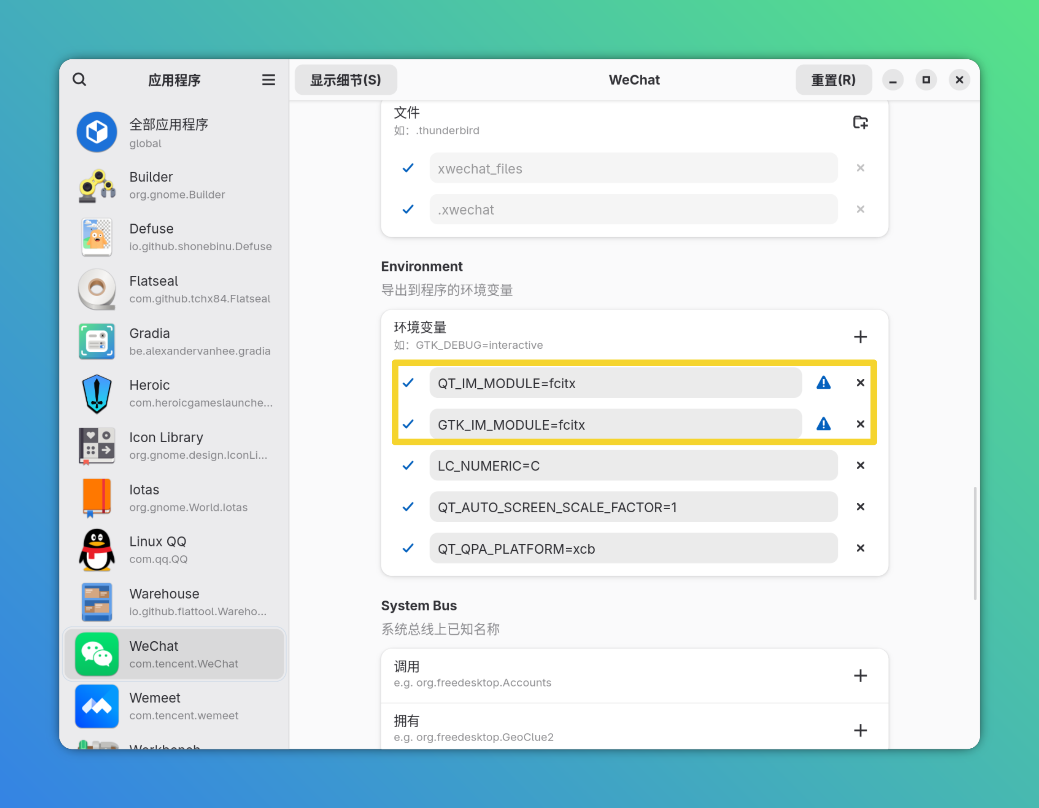Click the permissions pane vertical scrollbar

click(x=975, y=543)
